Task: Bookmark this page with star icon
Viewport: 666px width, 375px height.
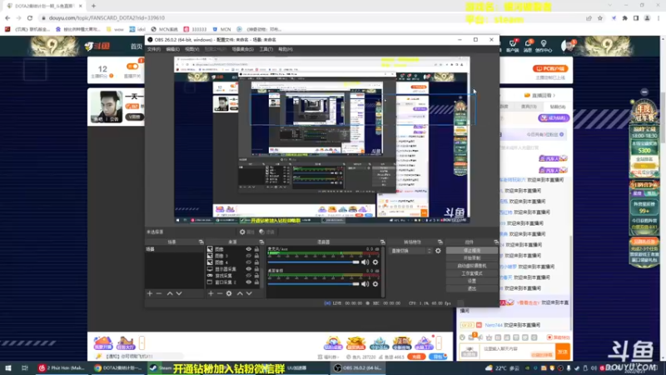Action: pyautogui.click(x=599, y=17)
